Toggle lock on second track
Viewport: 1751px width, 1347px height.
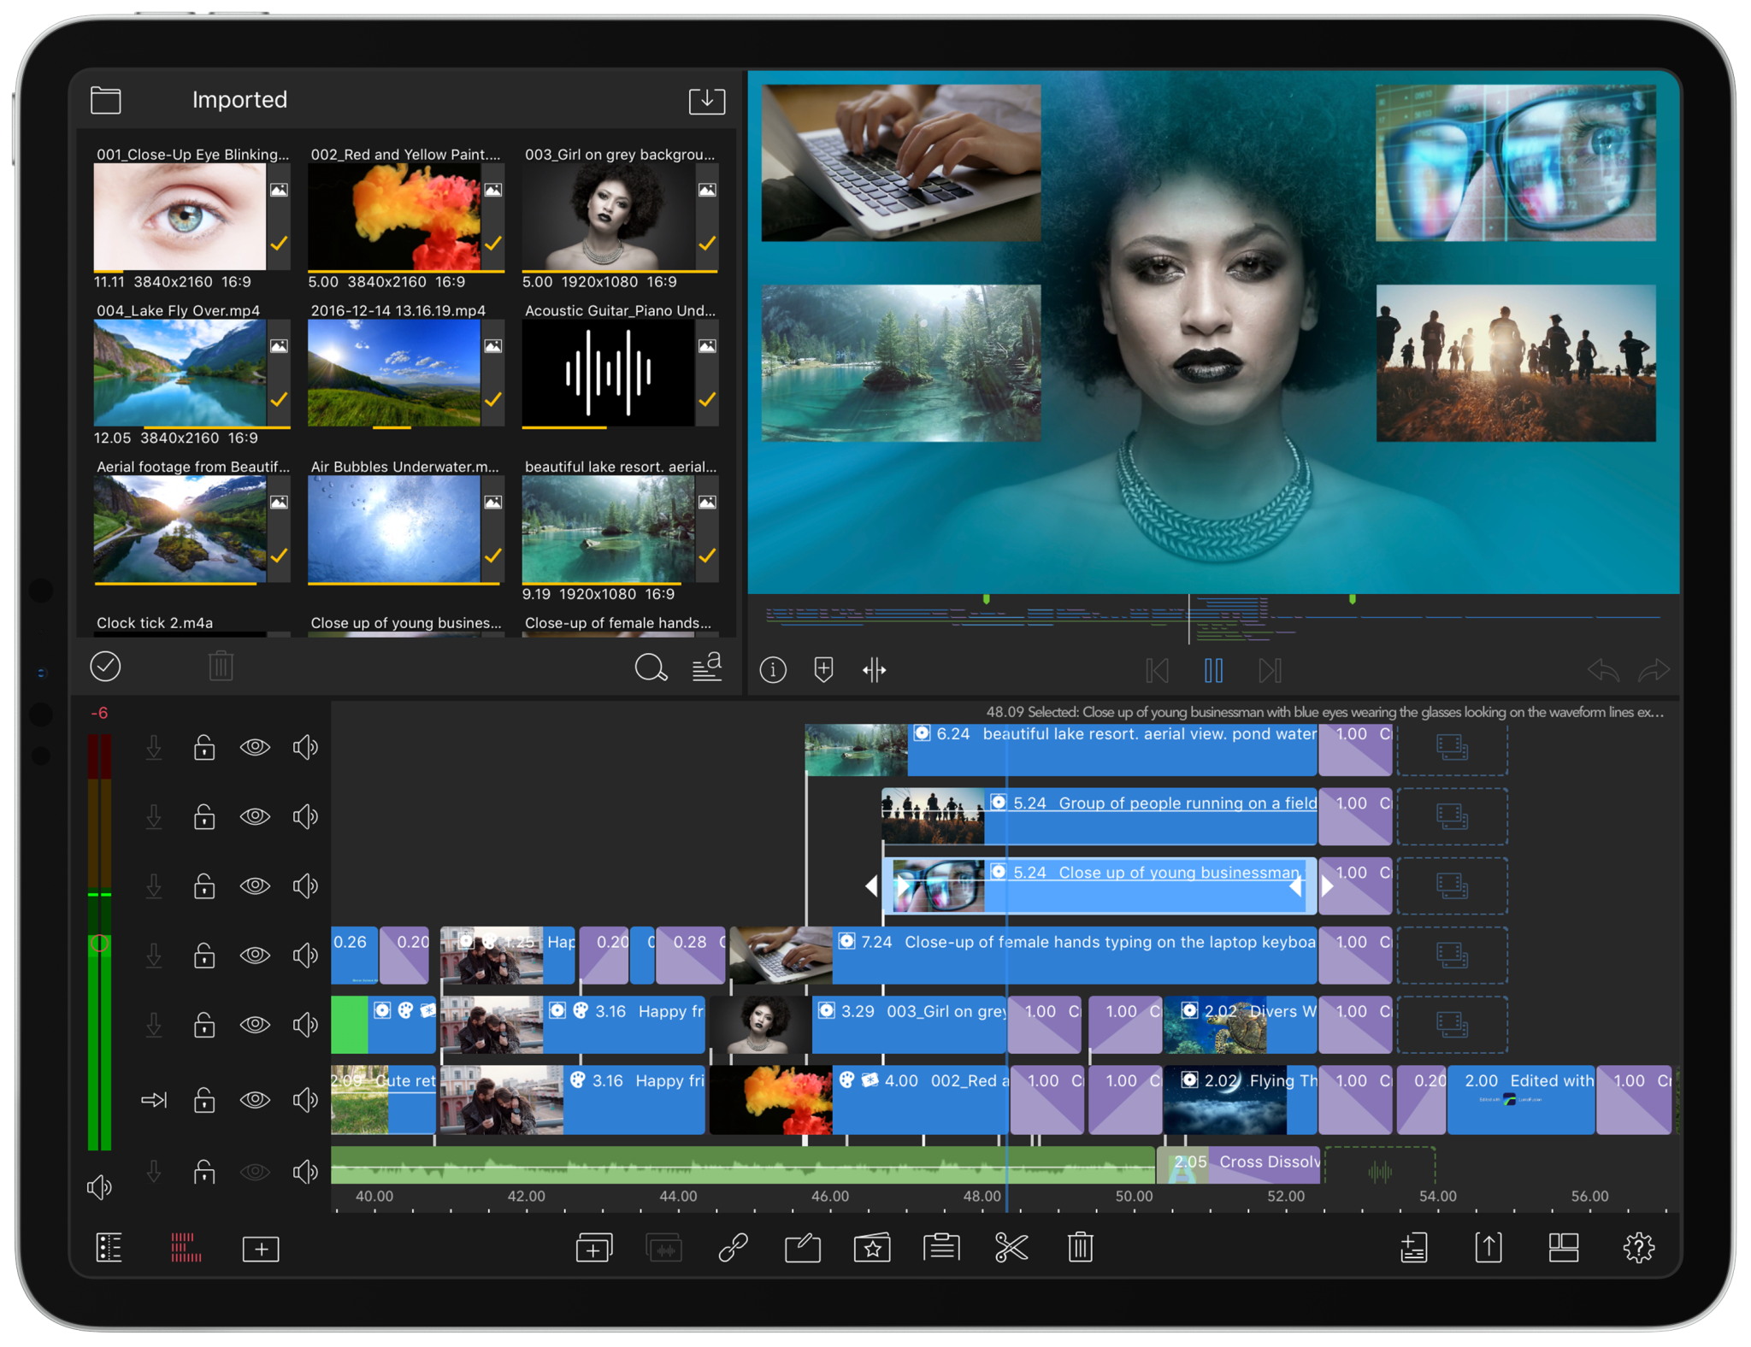tap(203, 817)
